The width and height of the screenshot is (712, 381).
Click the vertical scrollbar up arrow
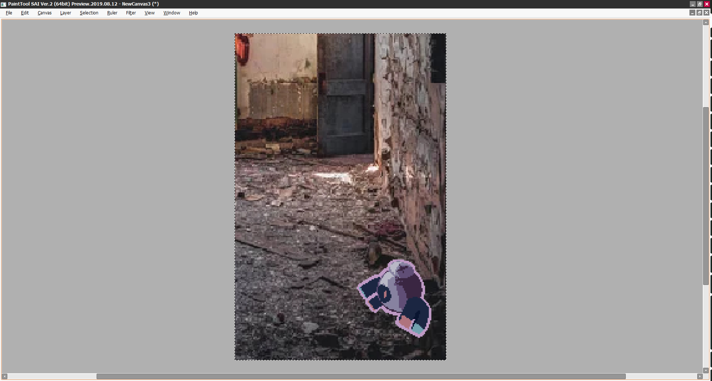tap(706, 23)
